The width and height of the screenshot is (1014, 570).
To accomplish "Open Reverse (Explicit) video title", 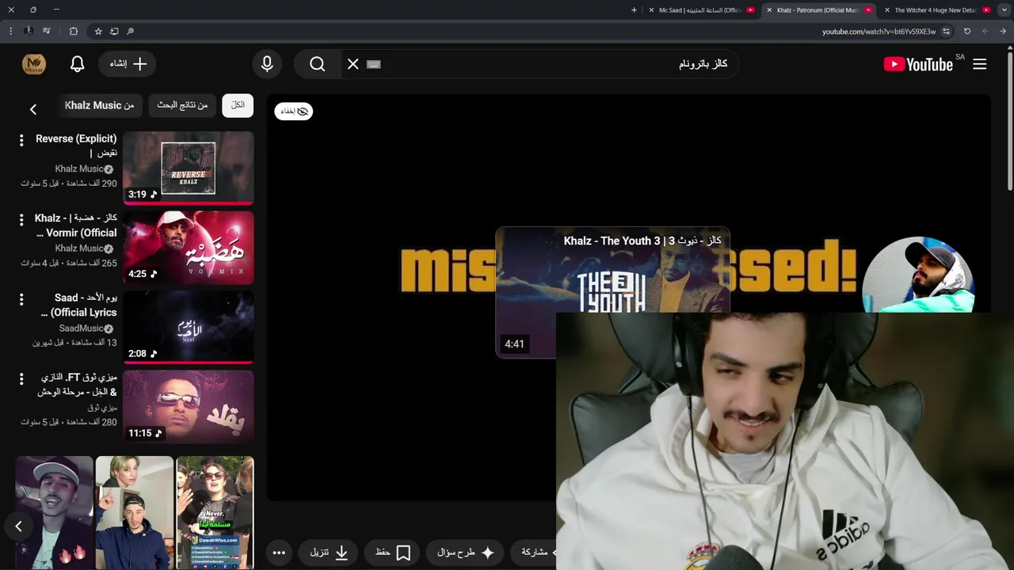I will click(77, 146).
